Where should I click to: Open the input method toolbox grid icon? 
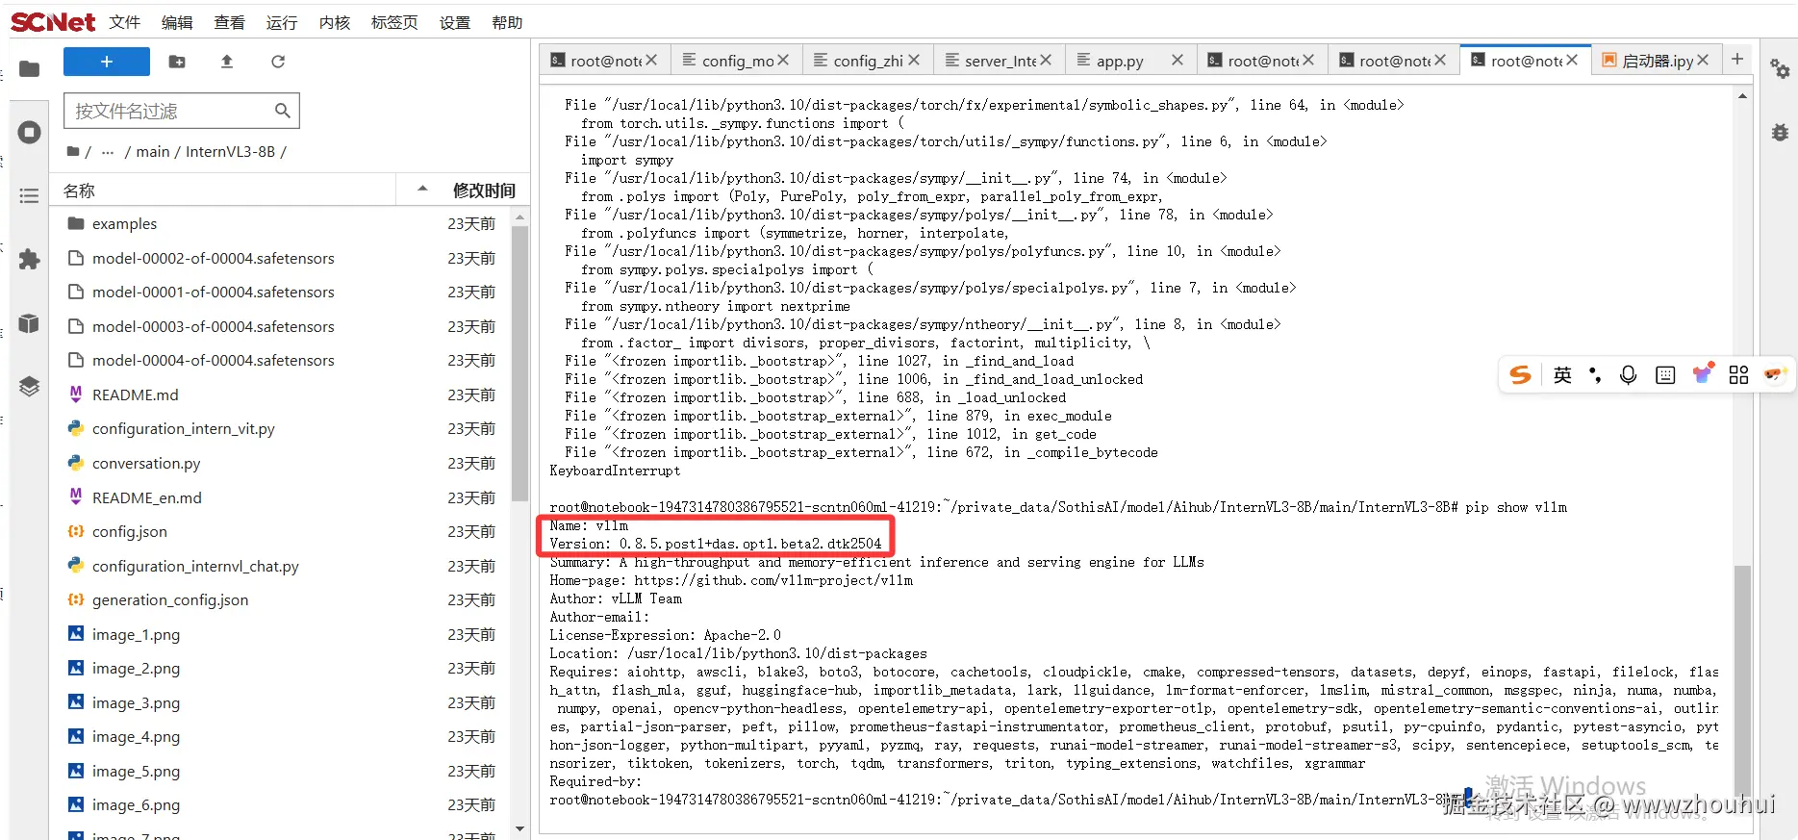(1738, 375)
